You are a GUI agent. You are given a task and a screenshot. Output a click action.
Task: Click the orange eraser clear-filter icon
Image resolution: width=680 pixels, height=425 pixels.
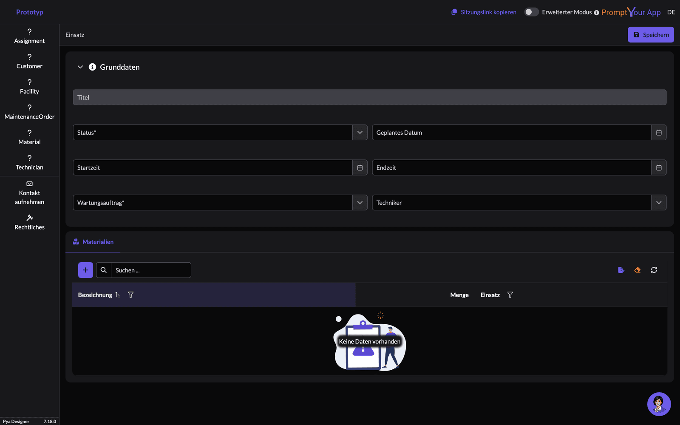pos(637,270)
